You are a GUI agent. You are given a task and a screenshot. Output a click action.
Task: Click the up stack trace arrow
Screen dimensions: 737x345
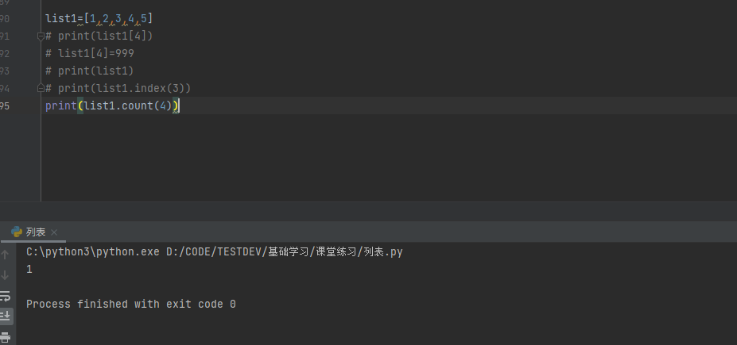point(6,255)
